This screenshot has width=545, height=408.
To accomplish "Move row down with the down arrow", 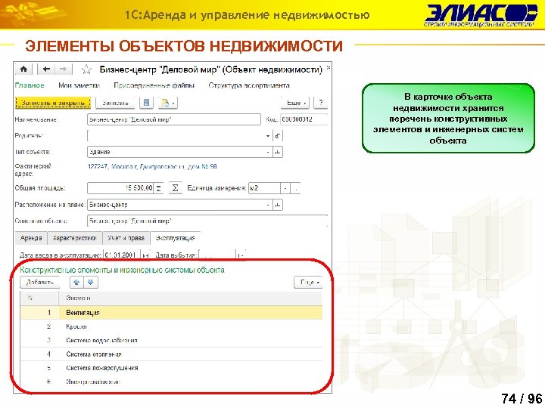I will coord(91,282).
